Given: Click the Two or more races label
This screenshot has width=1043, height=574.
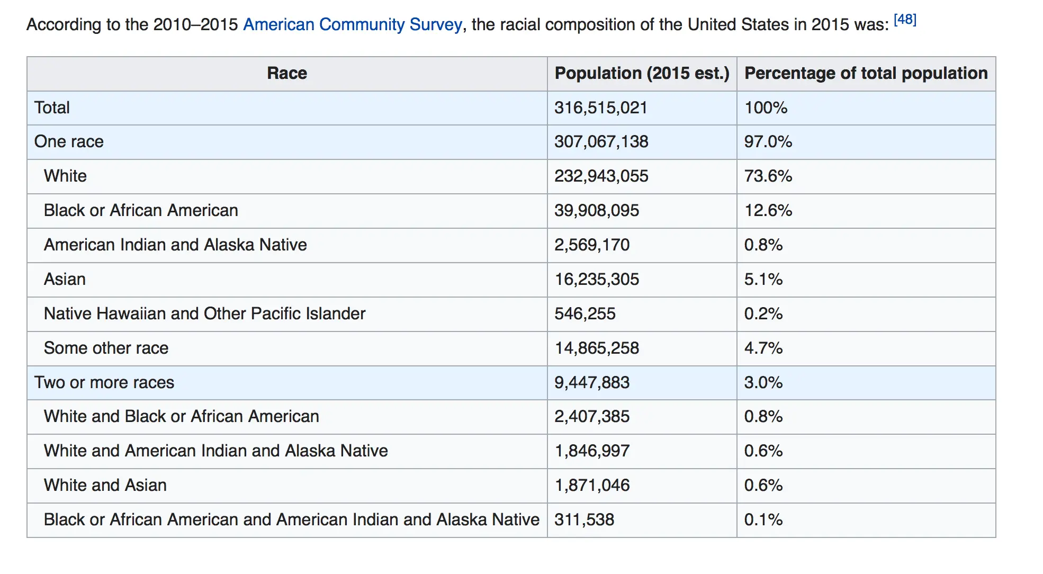Looking at the screenshot, I should (x=104, y=382).
